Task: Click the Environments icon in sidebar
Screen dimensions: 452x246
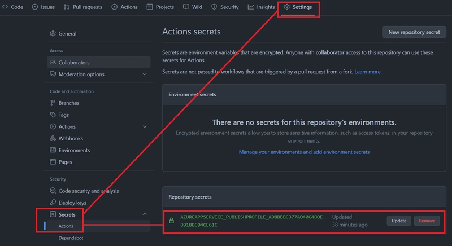Action: coord(53,151)
